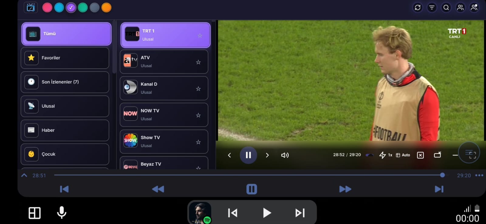The height and width of the screenshot is (224, 486).
Task: Spotify next track button
Action: point(300,213)
